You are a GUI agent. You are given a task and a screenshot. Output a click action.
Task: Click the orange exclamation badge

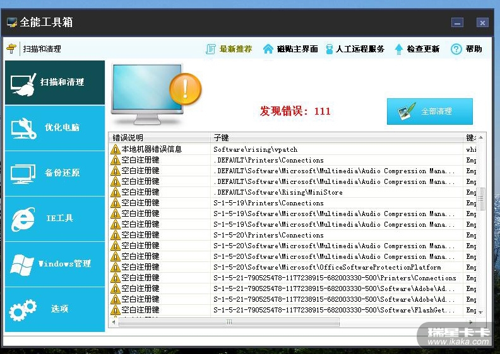pos(185,89)
